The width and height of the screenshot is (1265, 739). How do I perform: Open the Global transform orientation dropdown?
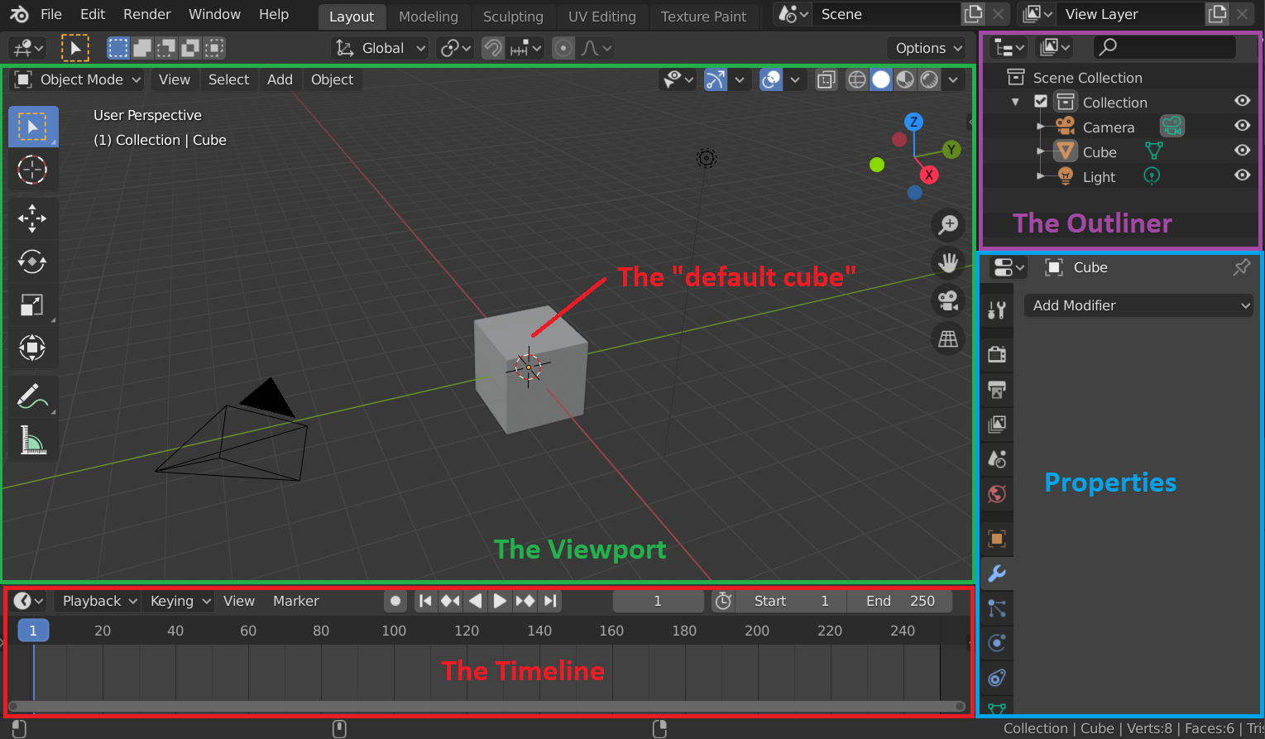[380, 48]
